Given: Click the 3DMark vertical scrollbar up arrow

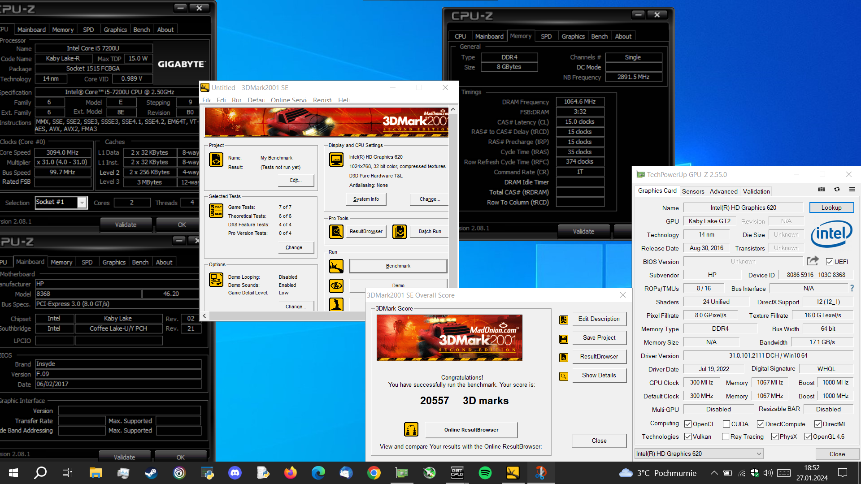Looking at the screenshot, I should tap(453, 109).
